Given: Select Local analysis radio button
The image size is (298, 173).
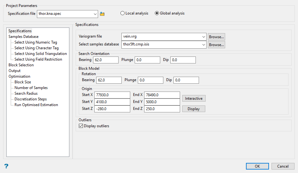Looking at the screenshot, I should (x=122, y=13).
